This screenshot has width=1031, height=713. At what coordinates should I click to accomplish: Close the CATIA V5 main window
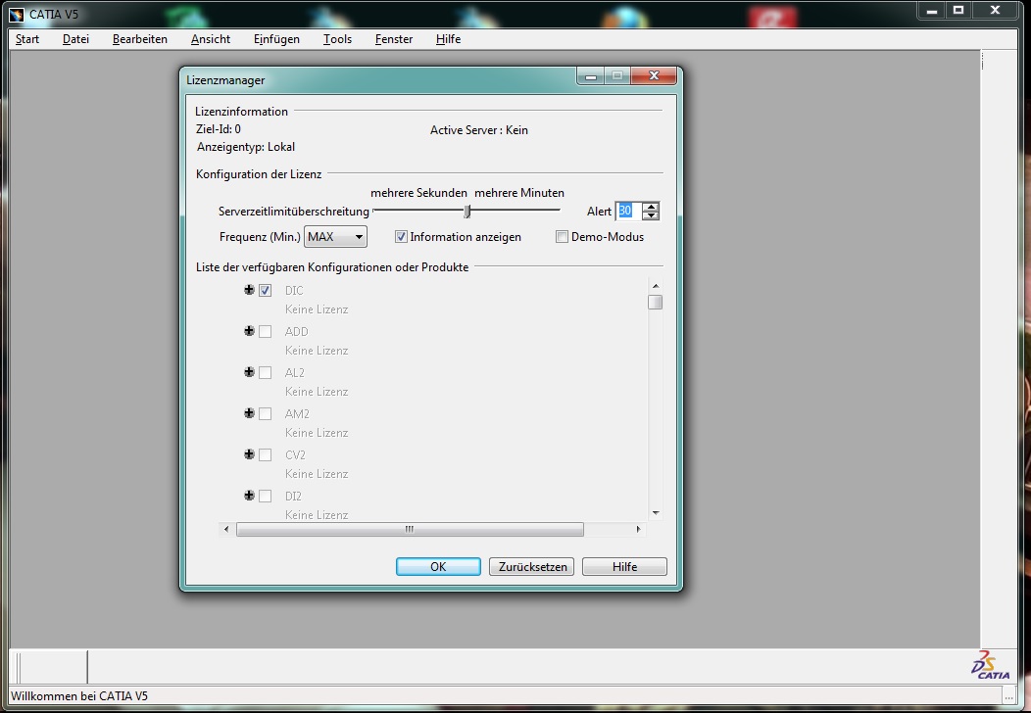click(x=995, y=11)
